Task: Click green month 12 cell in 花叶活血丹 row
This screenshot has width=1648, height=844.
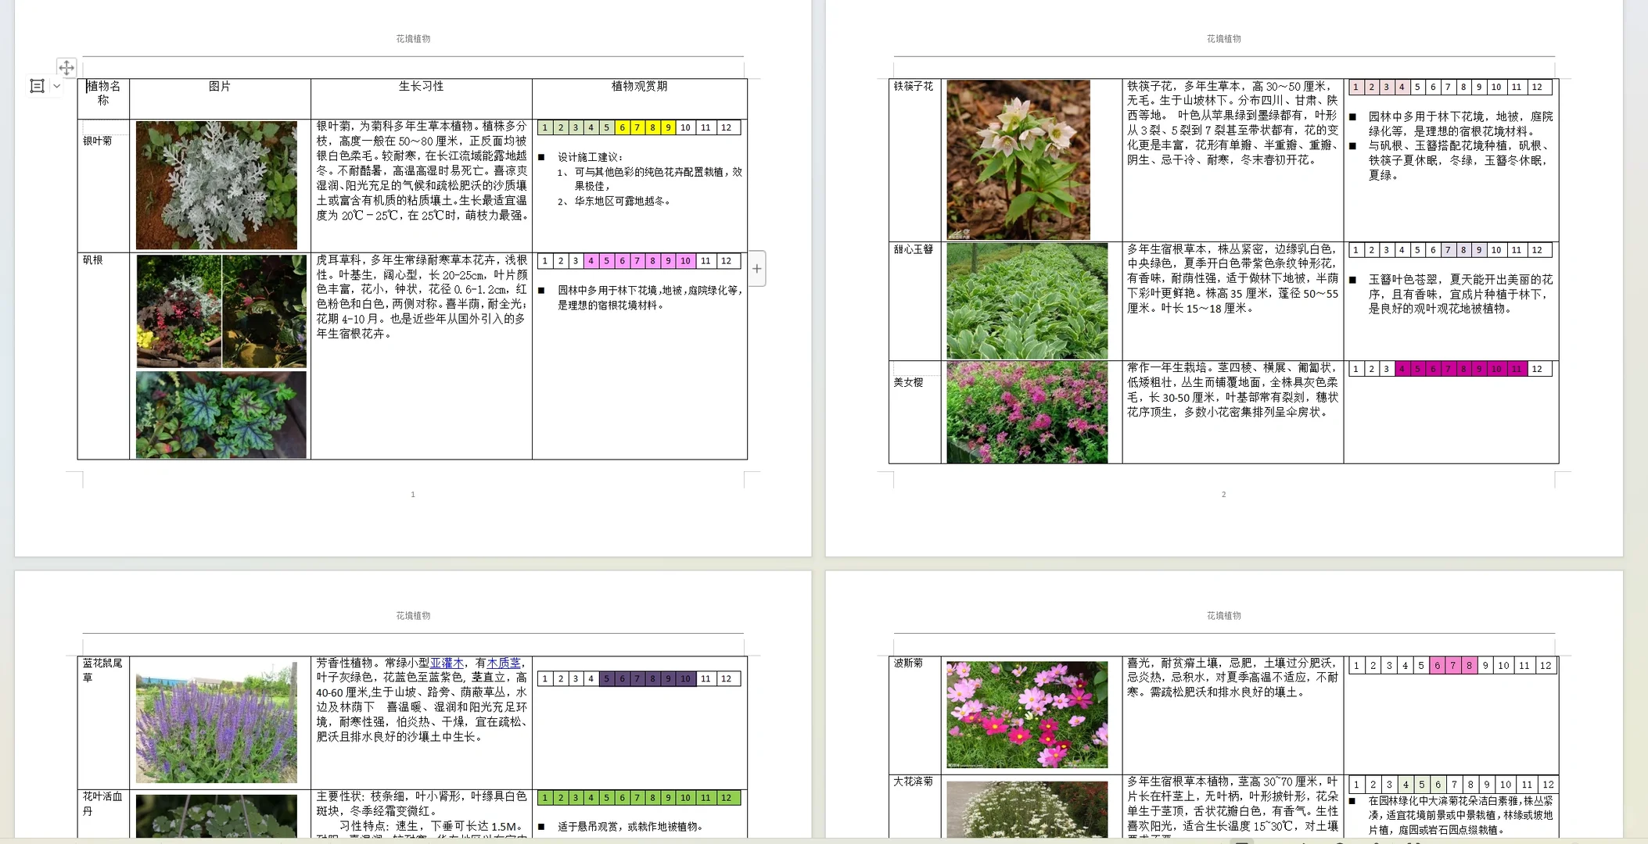Action: pyautogui.click(x=726, y=798)
